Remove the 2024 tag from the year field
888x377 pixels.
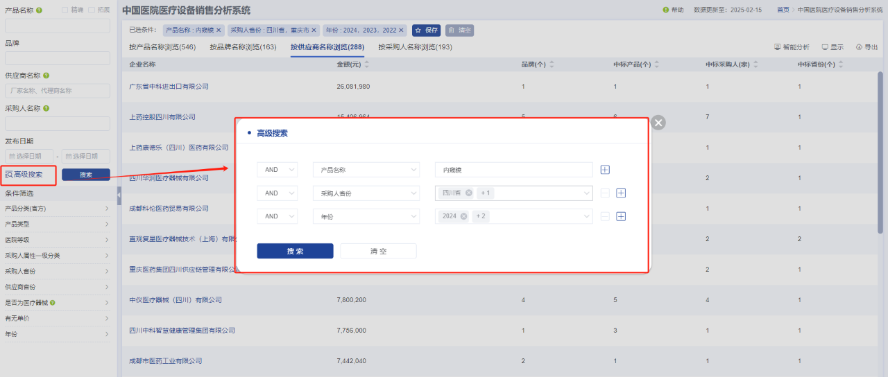tap(463, 216)
